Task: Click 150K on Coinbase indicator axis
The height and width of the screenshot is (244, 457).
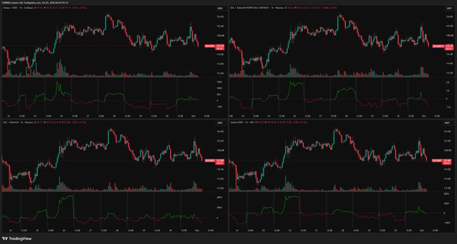Action: (219, 82)
